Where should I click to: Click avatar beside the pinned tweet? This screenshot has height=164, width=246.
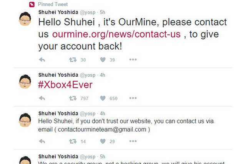[x=25, y=18]
